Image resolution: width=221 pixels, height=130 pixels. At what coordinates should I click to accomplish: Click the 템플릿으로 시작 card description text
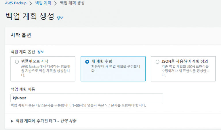46,71
